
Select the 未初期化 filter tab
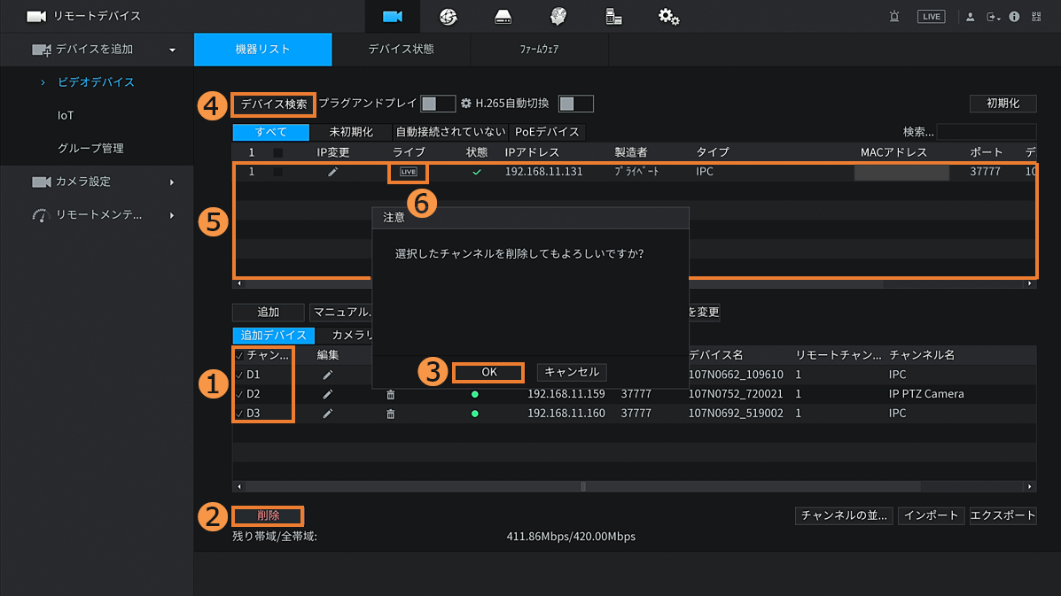coord(350,132)
